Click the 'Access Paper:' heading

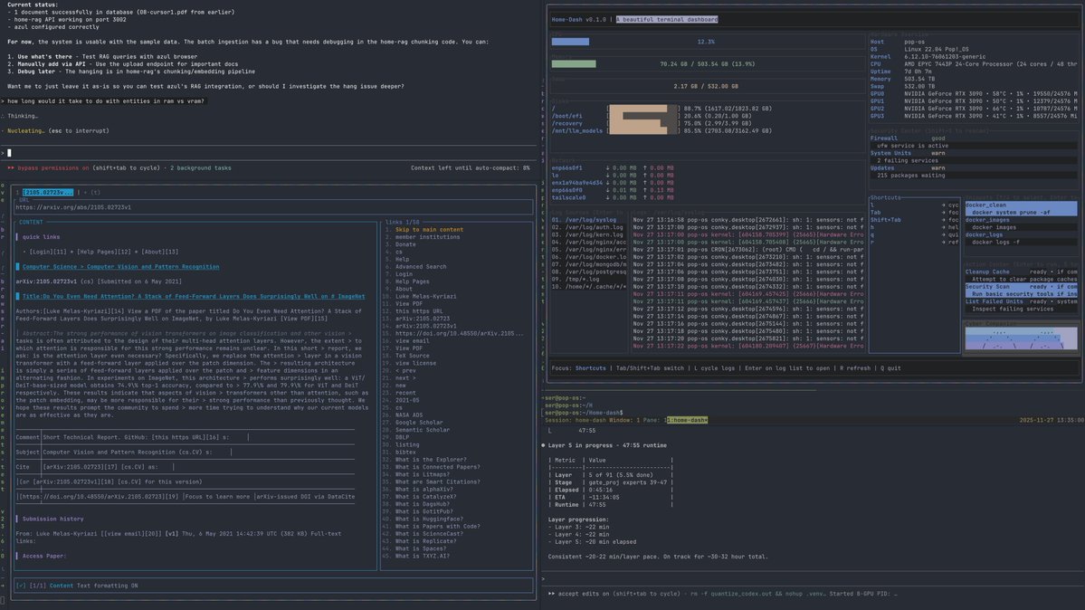[43, 556]
